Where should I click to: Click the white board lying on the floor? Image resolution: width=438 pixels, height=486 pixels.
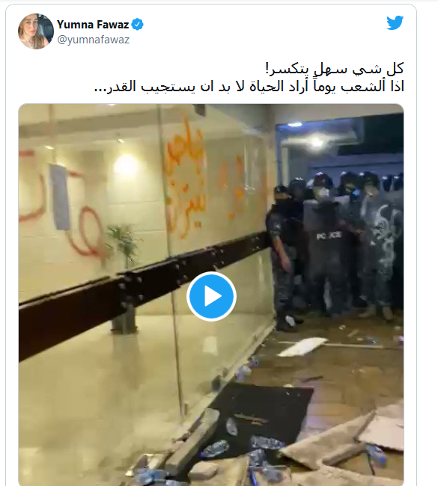302,346
